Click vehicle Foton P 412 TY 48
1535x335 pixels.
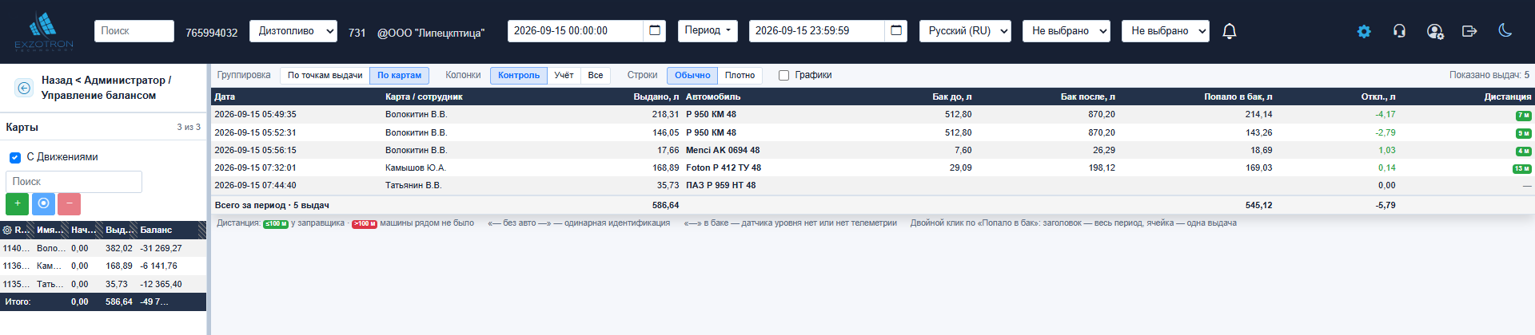click(724, 167)
